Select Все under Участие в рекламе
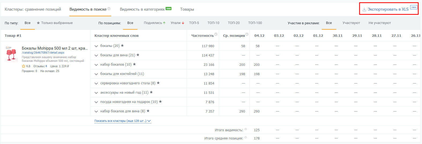The width and height of the screenshot is (422, 144). 329,23
